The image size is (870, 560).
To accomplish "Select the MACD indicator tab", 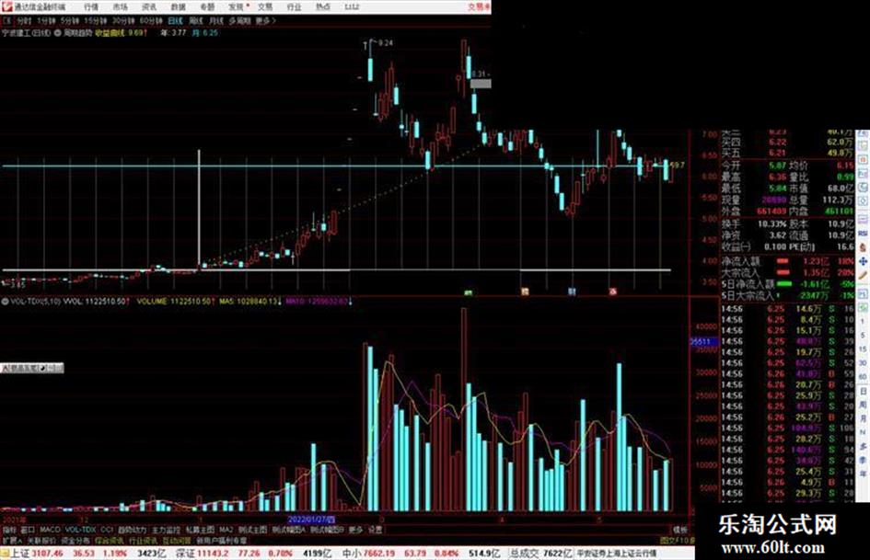I will click(50, 530).
